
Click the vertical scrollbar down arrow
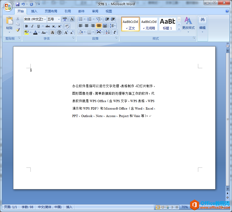coord(228,189)
